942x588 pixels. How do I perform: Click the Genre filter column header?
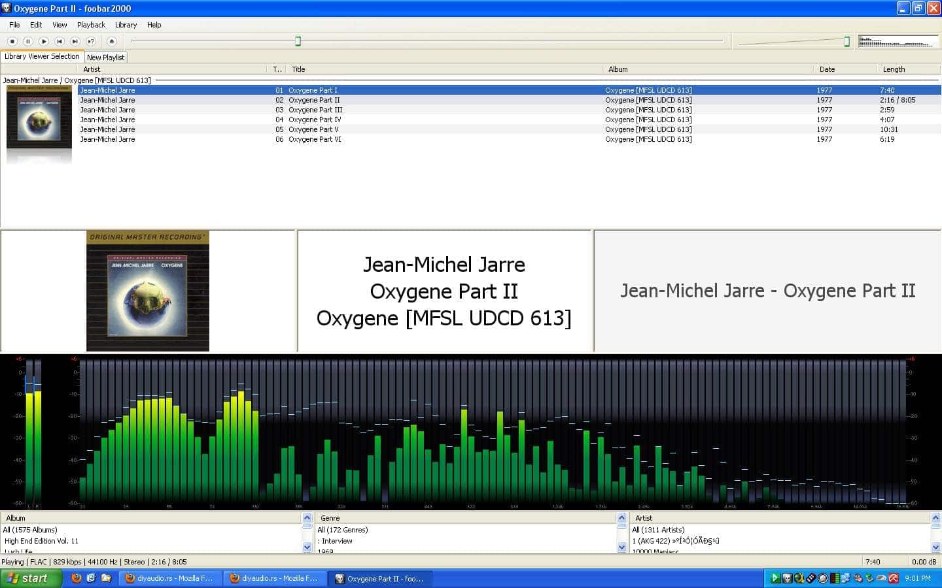[465, 518]
